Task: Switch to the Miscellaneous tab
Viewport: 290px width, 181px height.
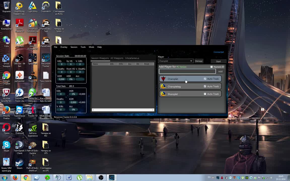Action: [x=132, y=58]
